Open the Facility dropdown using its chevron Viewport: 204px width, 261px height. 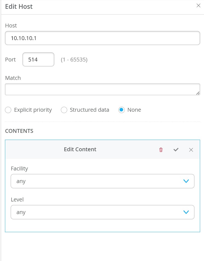(186, 181)
